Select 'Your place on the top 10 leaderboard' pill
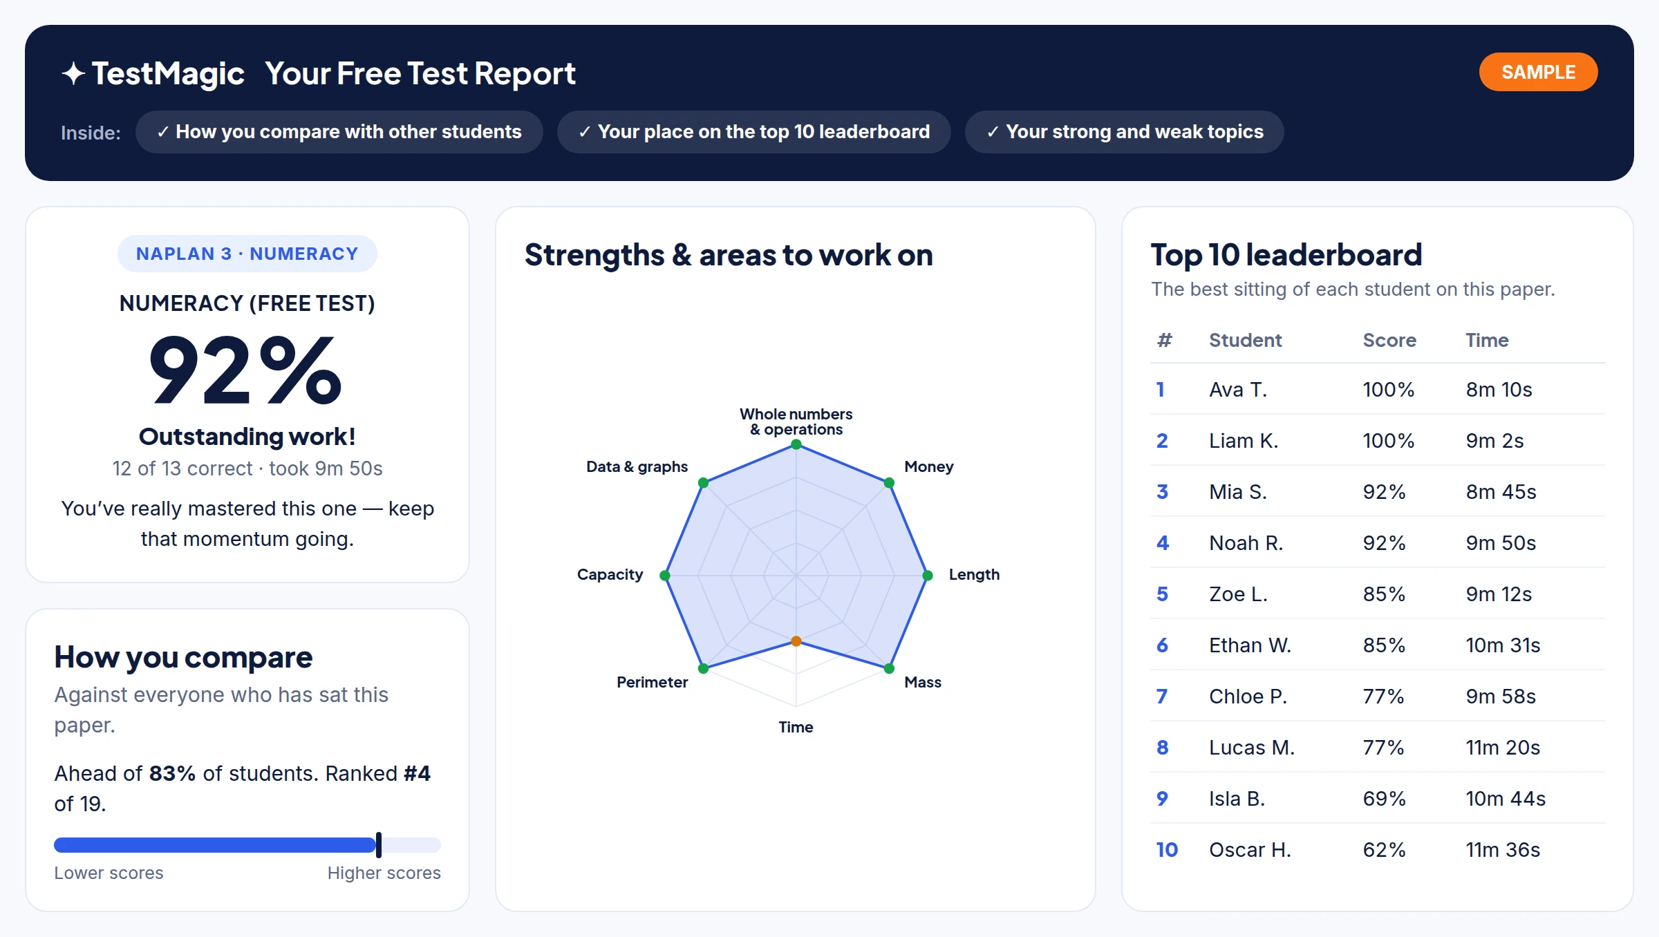1659x937 pixels. coord(754,132)
